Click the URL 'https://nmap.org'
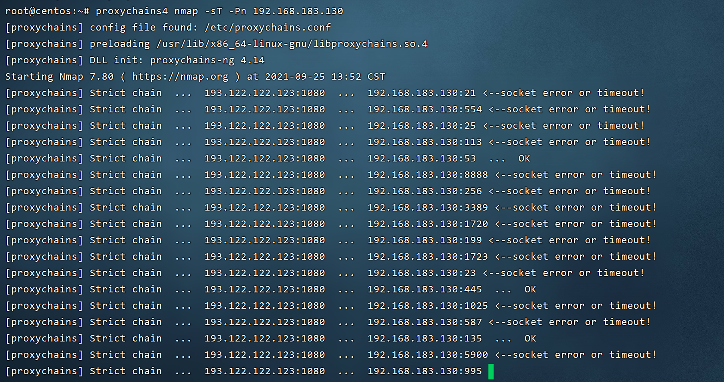Screen dimensions: 724x382 point(180,77)
